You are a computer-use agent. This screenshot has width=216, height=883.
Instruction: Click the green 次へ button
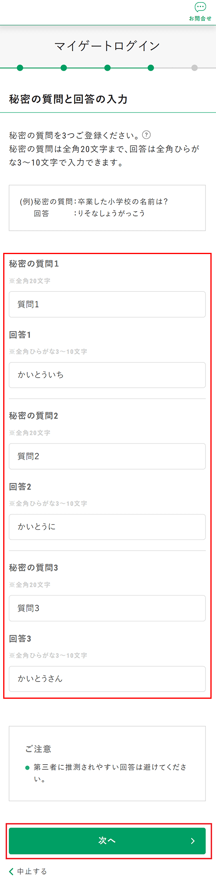107,841
